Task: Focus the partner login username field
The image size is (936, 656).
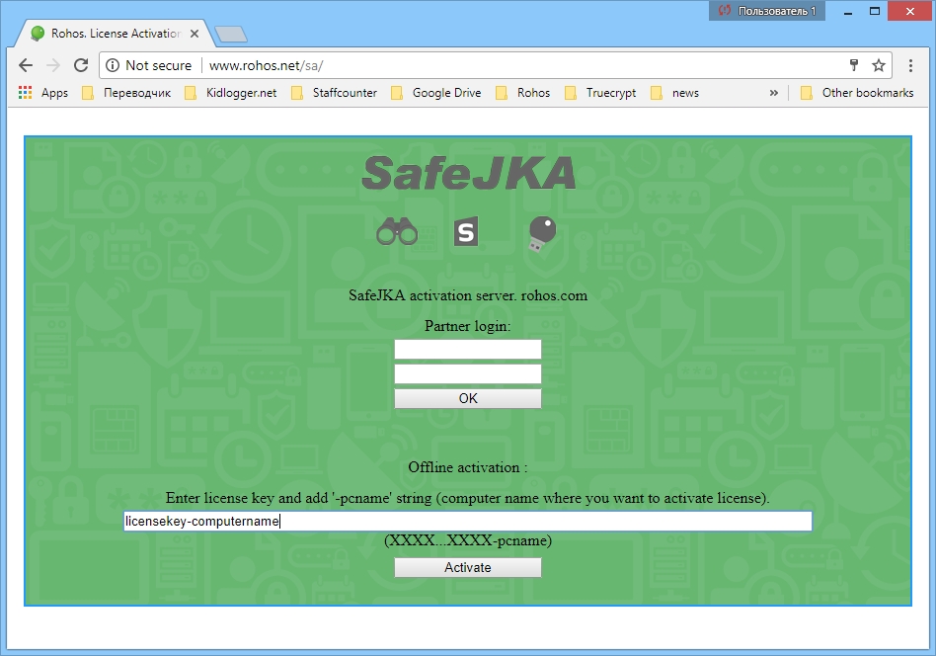Action: (x=468, y=350)
